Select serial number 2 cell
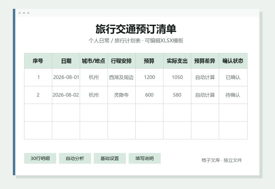This screenshot has width=275, height=189. point(38,95)
